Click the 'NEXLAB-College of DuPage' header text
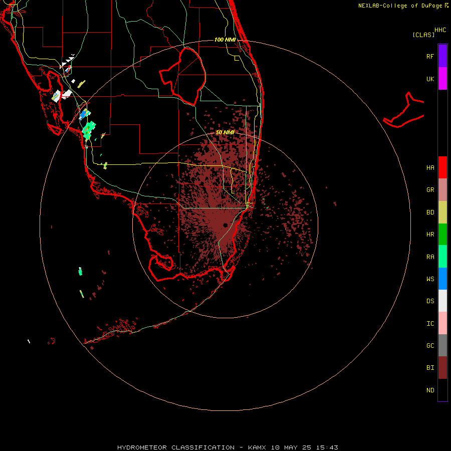 coord(400,6)
